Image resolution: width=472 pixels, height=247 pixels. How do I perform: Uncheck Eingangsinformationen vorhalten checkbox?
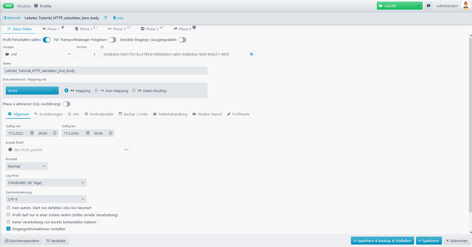tap(9, 229)
